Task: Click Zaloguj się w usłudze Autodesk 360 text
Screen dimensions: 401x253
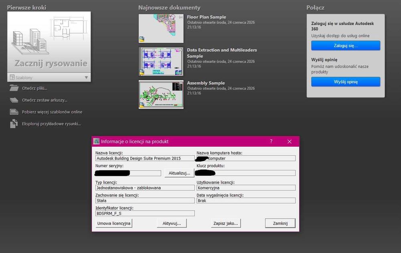Action: click(342, 26)
